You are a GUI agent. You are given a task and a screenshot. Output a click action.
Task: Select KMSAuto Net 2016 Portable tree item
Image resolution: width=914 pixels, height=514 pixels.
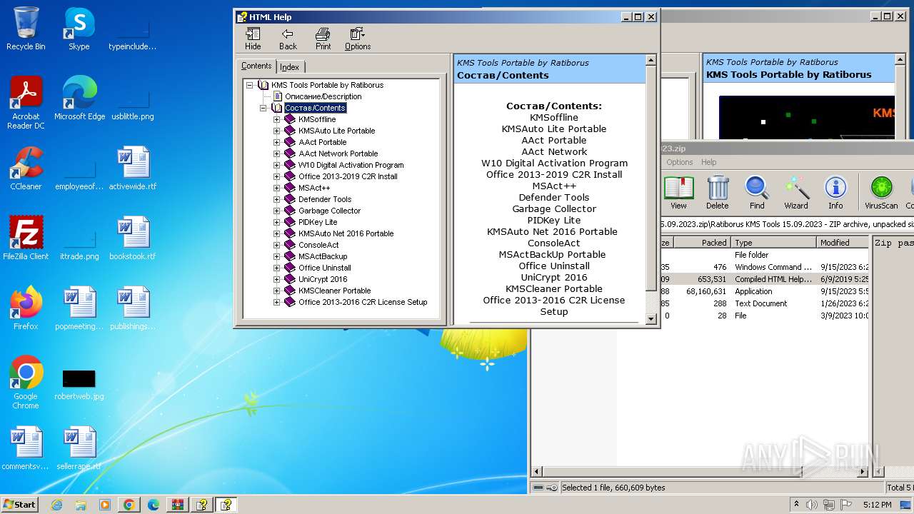[346, 233]
